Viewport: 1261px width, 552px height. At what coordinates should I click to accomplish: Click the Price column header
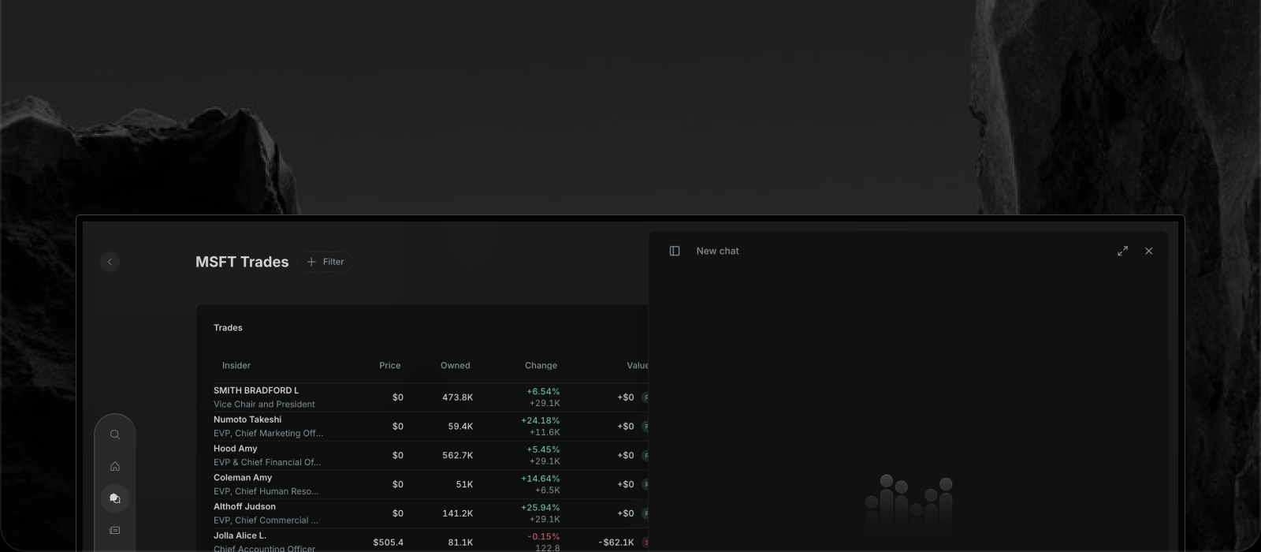coord(390,366)
